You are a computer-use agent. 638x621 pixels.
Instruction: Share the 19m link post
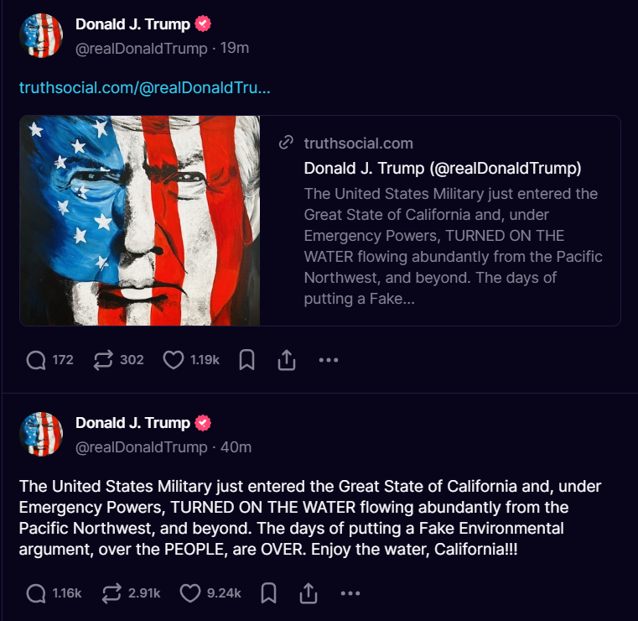click(286, 360)
